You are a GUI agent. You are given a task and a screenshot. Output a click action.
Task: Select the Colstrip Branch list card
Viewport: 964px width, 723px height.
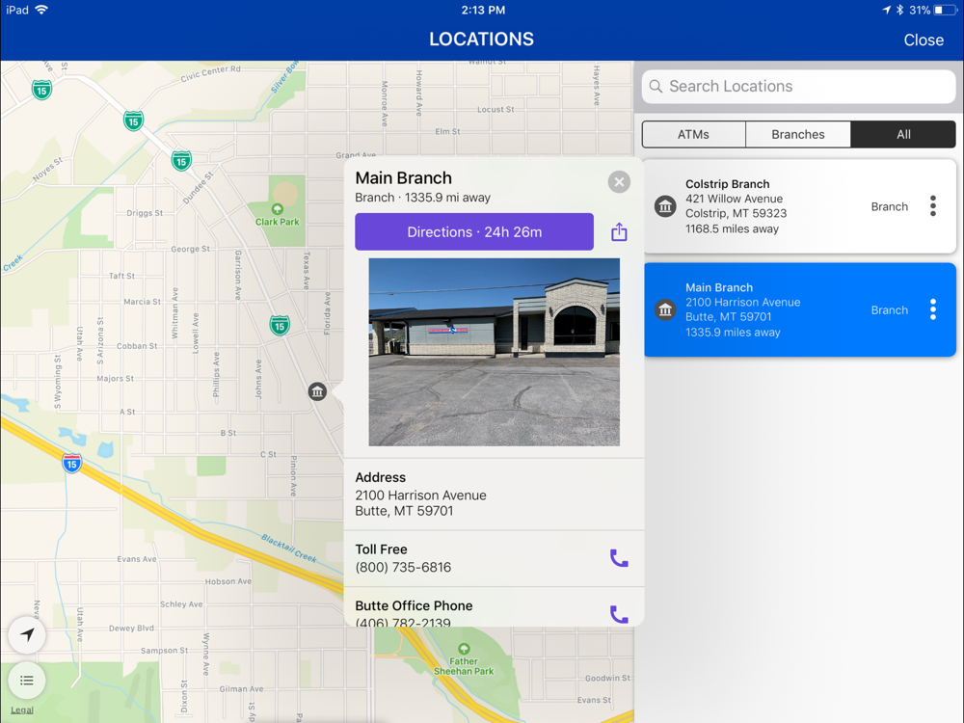click(800, 206)
